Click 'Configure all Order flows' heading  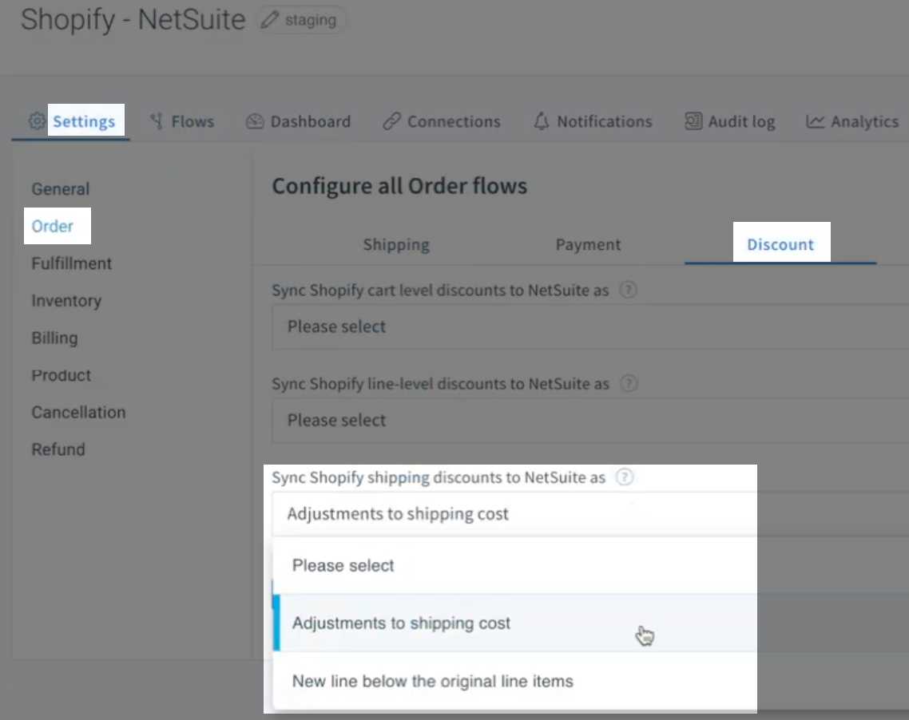pyautogui.click(x=399, y=186)
